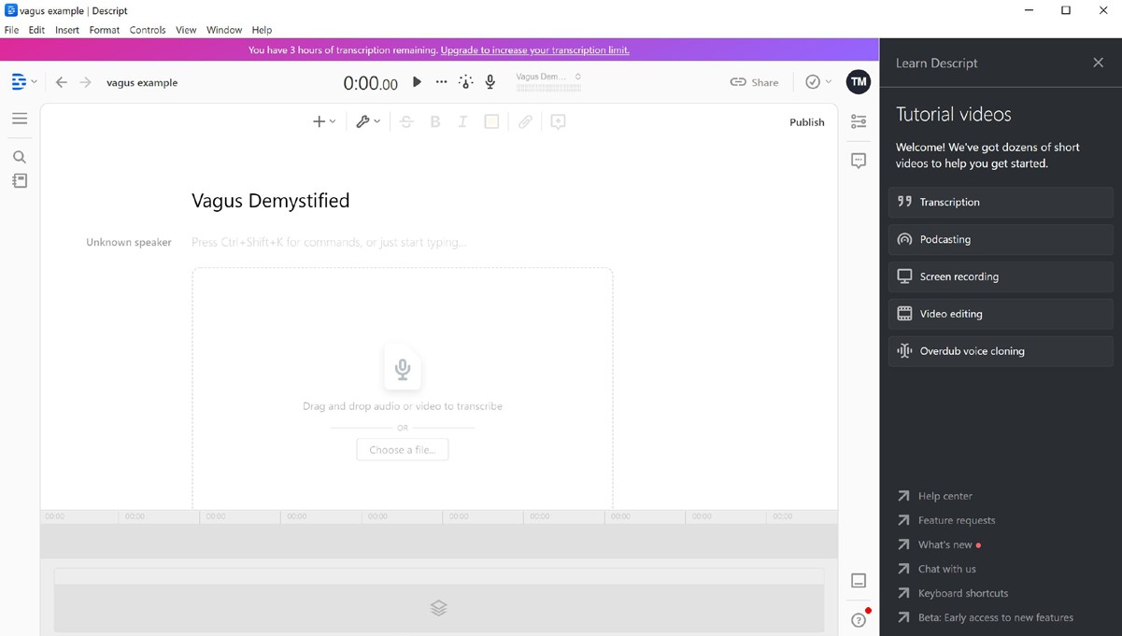The image size is (1122, 636).
Task: Click the Choose a file button
Action: click(x=403, y=450)
